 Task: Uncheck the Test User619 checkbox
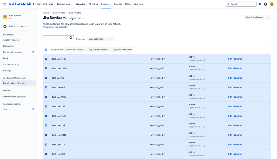click(46, 88)
